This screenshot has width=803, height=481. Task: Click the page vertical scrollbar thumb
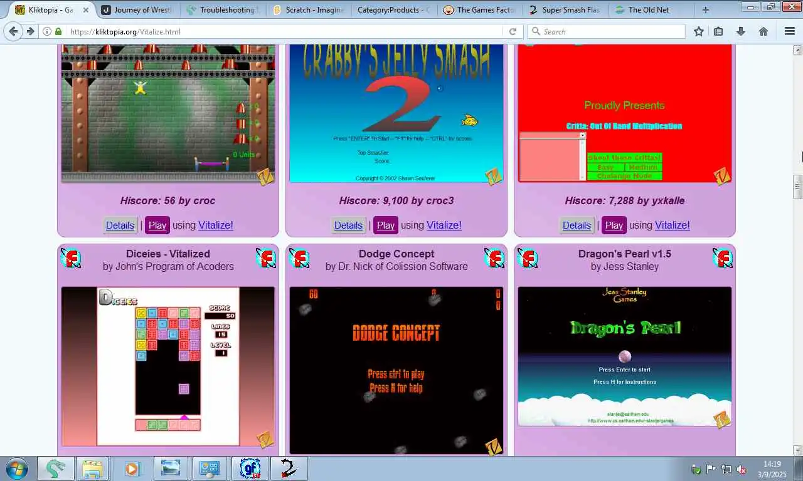(x=798, y=187)
